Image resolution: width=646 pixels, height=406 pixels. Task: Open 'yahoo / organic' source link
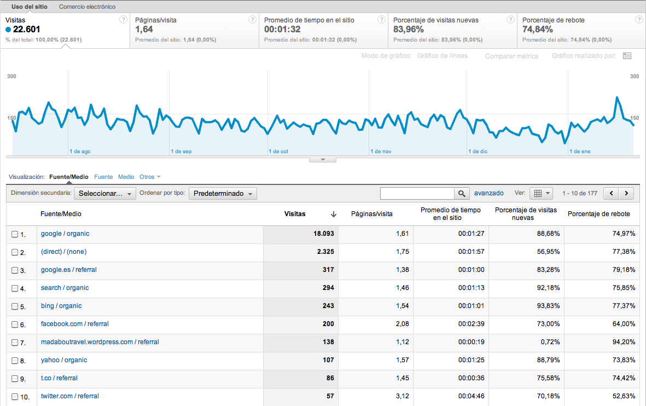[64, 360]
